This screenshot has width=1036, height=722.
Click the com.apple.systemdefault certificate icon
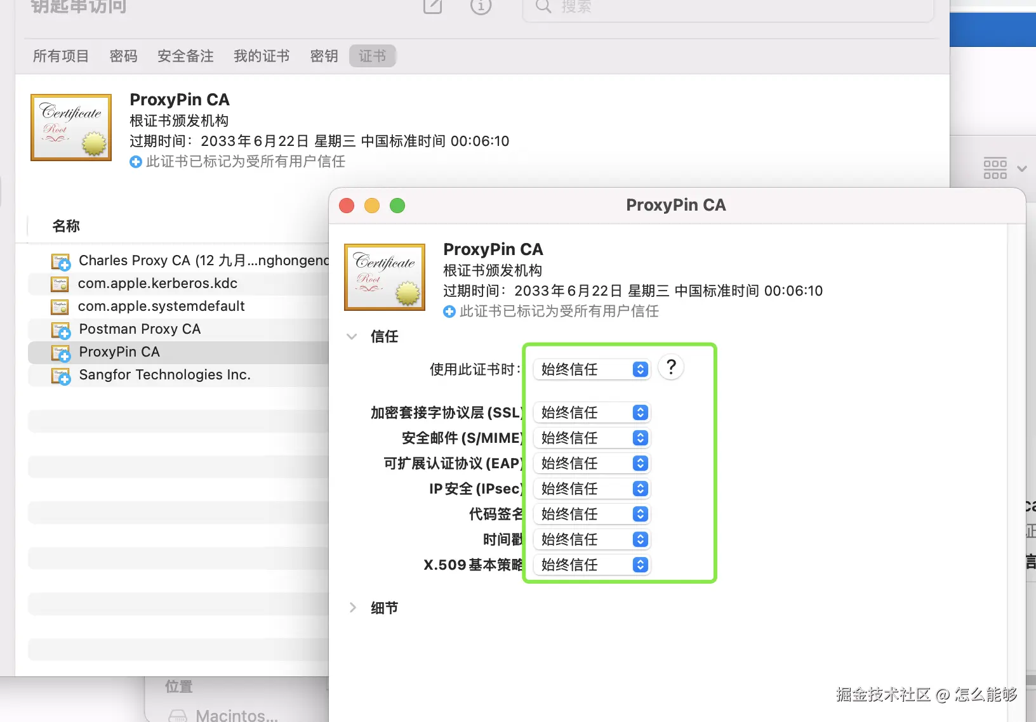pyautogui.click(x=60, y=306)
